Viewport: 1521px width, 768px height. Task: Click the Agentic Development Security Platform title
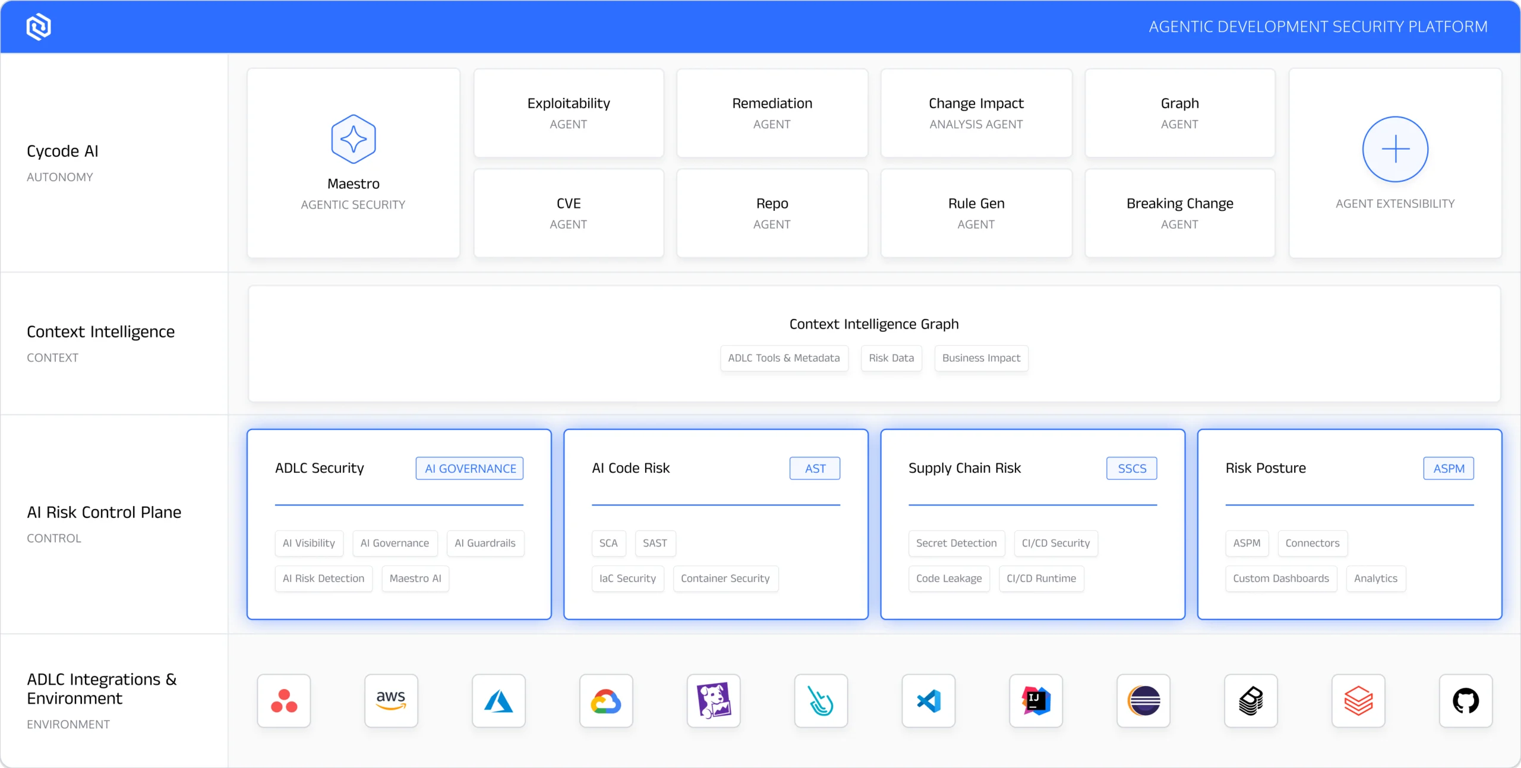(x=1318, y=27)
